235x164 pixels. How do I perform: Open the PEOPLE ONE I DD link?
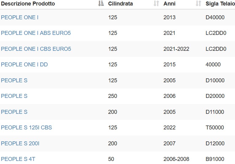[24, 65]
